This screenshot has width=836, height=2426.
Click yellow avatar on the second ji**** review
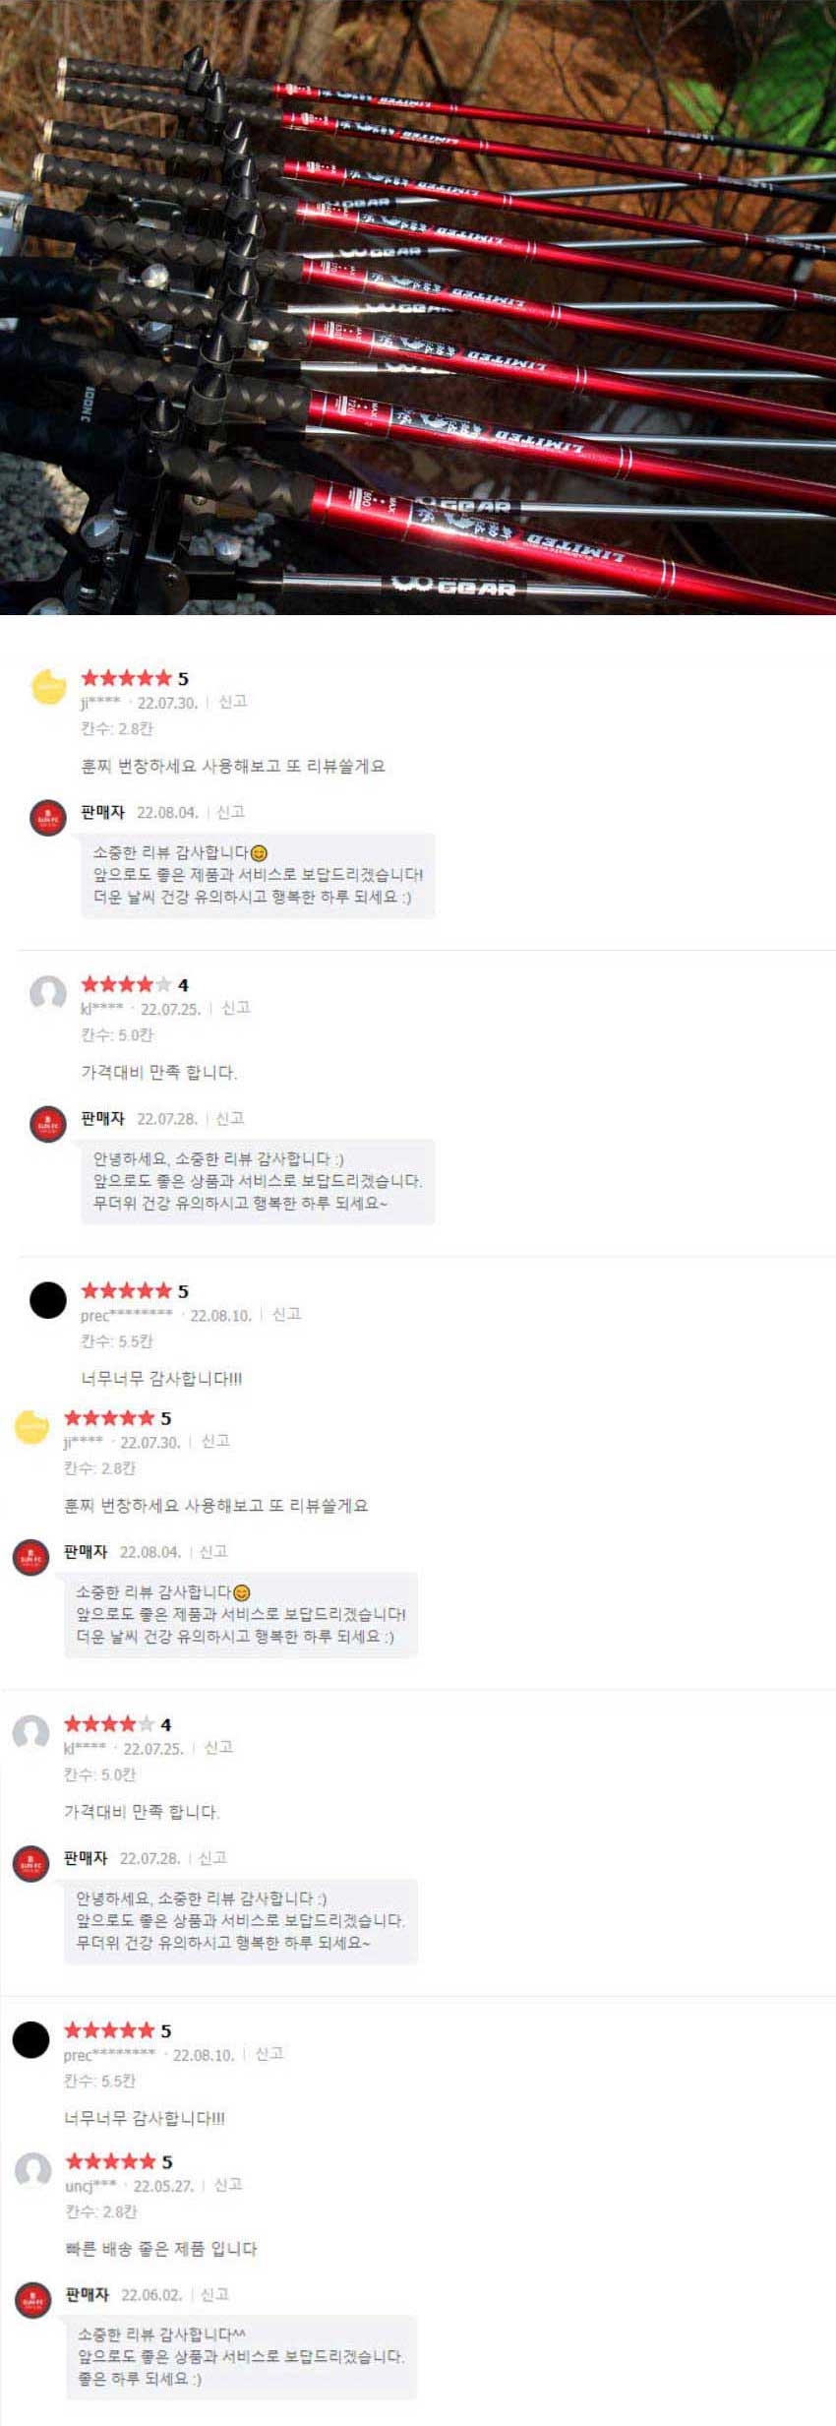point(31,1426)
